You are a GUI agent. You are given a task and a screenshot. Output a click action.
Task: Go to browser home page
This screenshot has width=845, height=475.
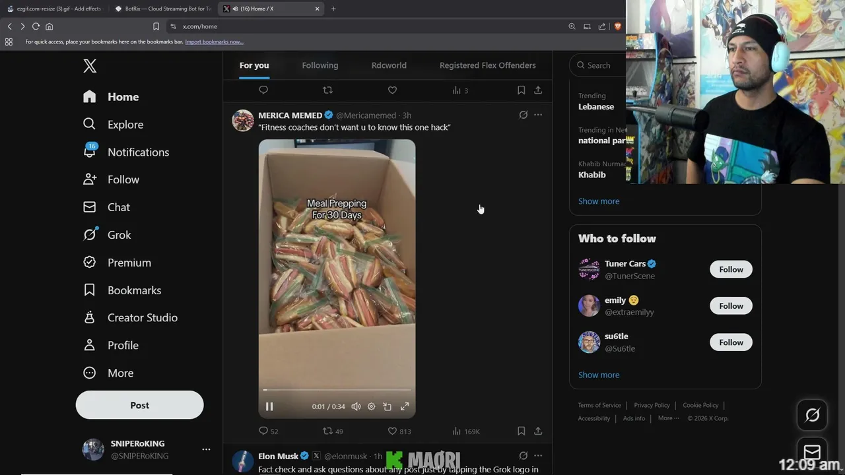(x=49, y=26)
